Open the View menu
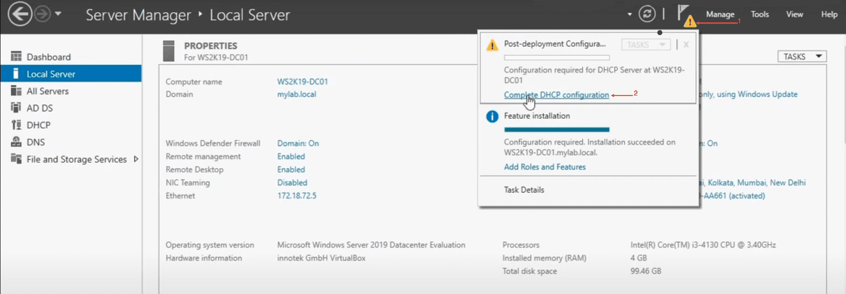Viewport: 846px width, 294px height. pos(794,14)
